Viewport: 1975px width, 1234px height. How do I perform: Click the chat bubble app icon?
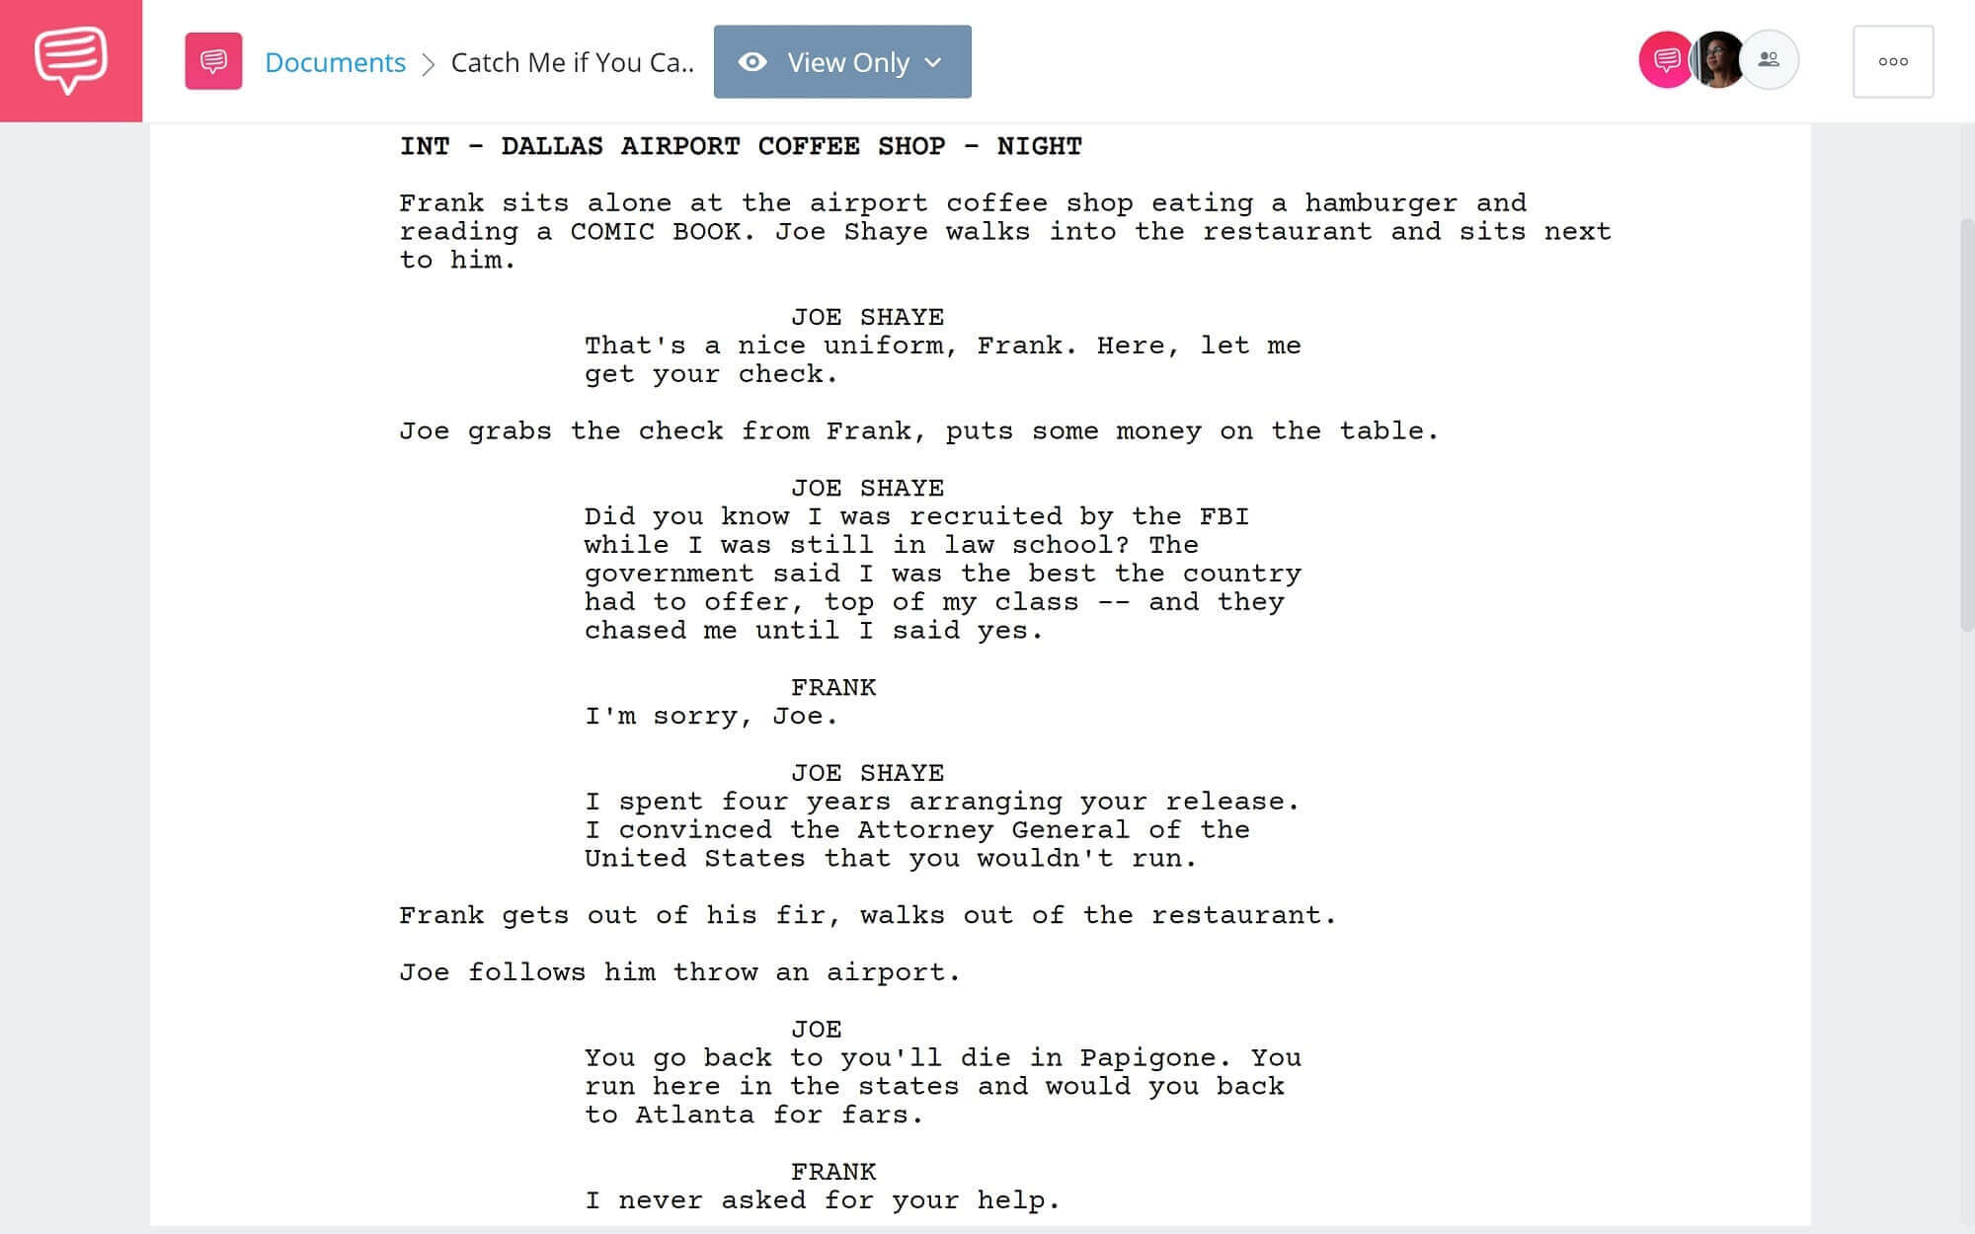point(70,59)
